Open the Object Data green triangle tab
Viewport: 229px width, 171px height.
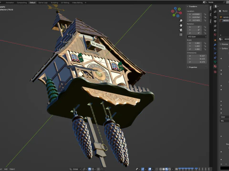(x=215, y=62)
